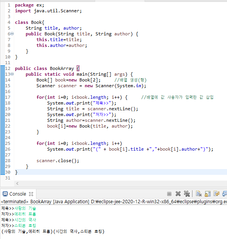Click the '//배열에 값 사용자가 입력한 값 삽입' comment
Viewport: 227px width, 239px height.
pyautogui.click(x=177, y=97)
